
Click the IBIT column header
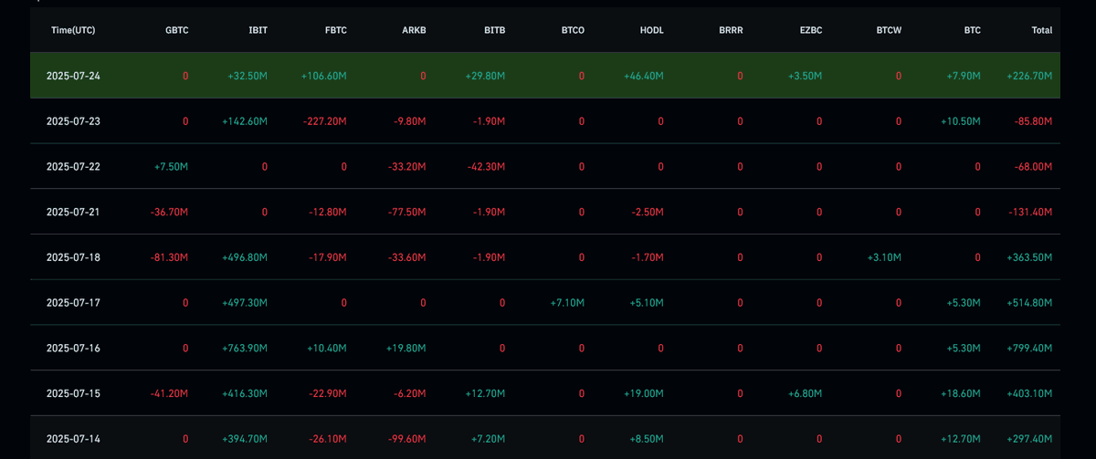pyautogui.click(x=258, y=30)
